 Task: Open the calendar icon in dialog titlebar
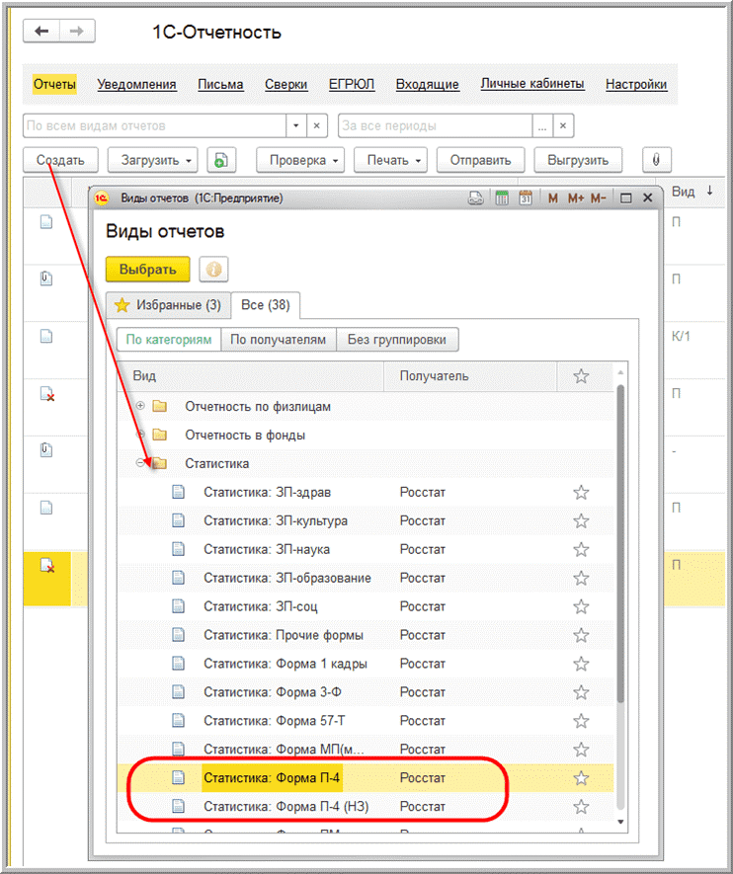click(526, 199)
